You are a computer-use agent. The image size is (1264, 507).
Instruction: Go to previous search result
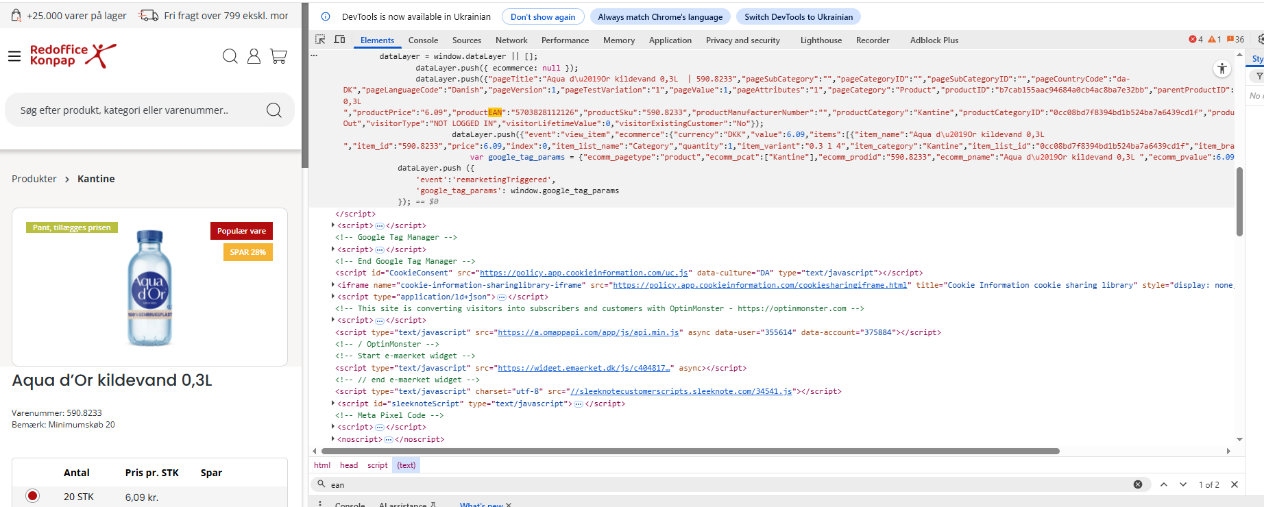tap(1164, 484)
